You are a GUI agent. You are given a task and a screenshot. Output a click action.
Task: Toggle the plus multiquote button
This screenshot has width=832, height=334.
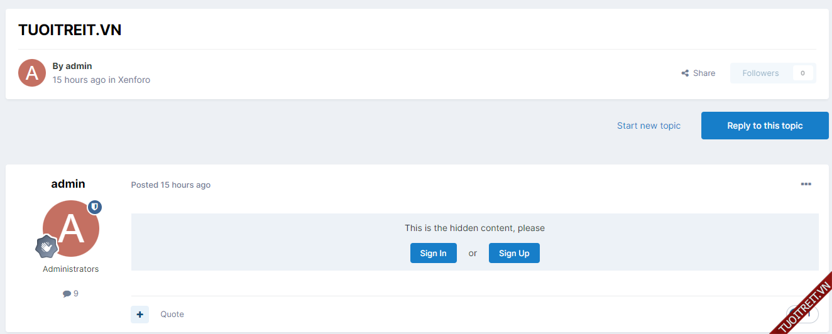pos(140,315)
